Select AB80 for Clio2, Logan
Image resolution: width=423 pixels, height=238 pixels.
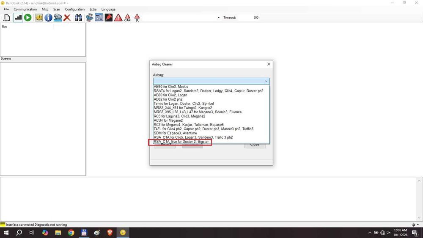point(211,95)
